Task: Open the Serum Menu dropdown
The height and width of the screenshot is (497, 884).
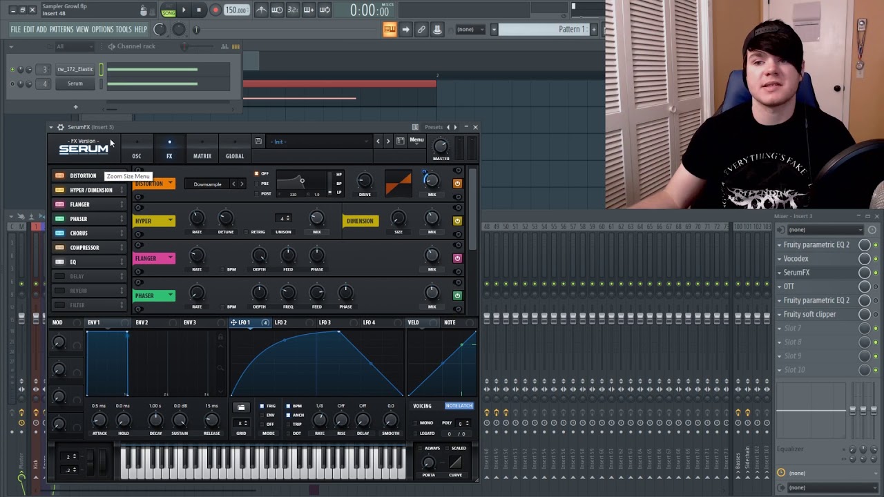Action: tap(416, 140)
